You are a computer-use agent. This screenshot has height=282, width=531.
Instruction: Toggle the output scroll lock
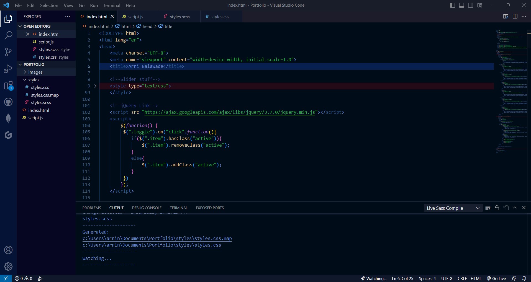tap(497, 208)
